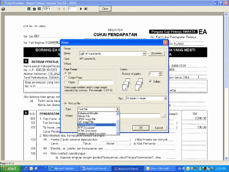The height and width of the screenshot is (172, 229).
Task: Go to next page arrow in toolbar
Action: pyautogui.click(x=81, y=9)
